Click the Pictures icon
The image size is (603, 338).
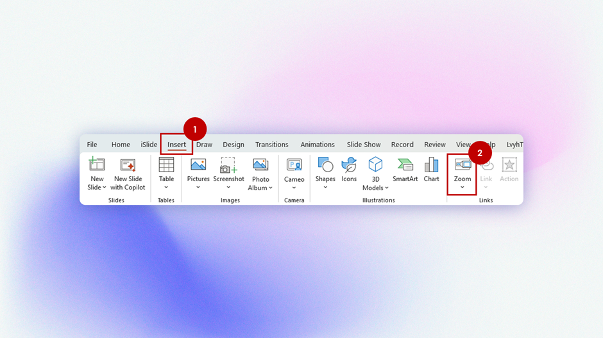[198, 165]
